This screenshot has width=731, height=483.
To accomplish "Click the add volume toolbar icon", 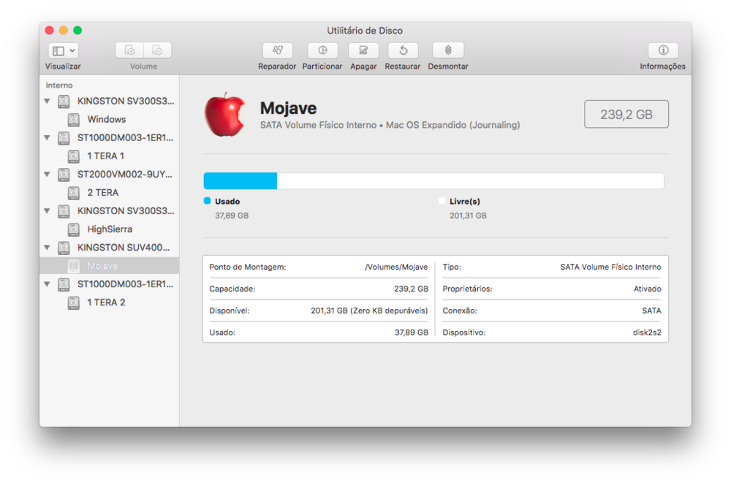I will pyautogui.click(x=129, y=50).
